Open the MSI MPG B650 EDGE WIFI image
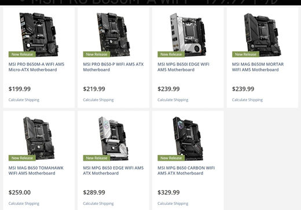 click(x=113, y=138)
